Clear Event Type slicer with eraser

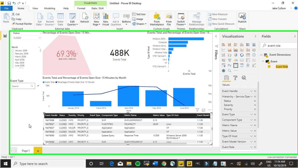[38, 86]
